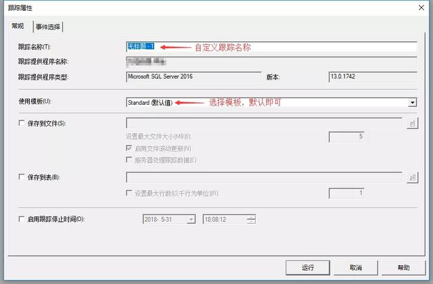Image resolution: width=433 pixels, height=284 pixels.
Task: Click the 帮助 button
Action: click(x=404, y=268)
